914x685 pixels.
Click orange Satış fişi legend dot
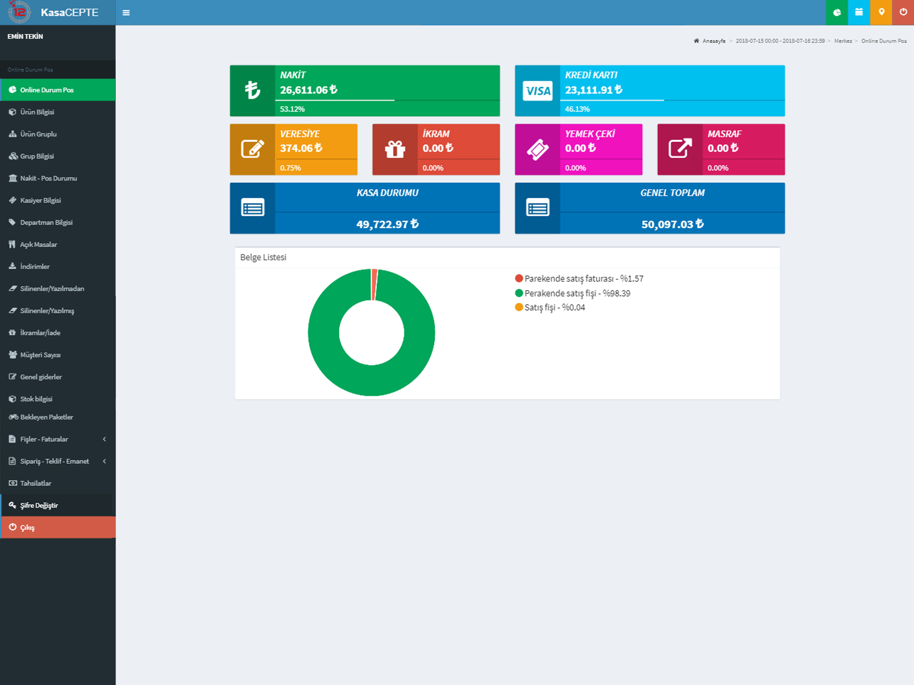[519, 307]
